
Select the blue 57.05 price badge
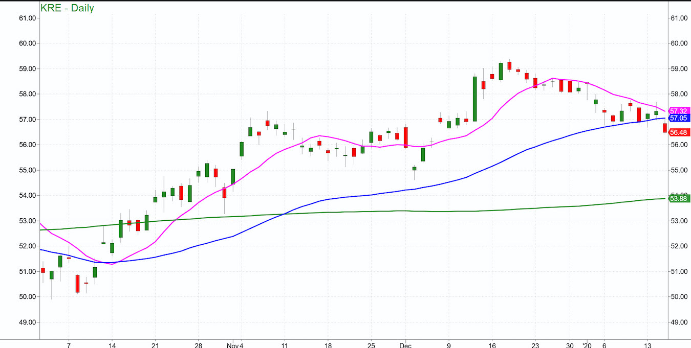pyautogui.click(x=680, y=118)
